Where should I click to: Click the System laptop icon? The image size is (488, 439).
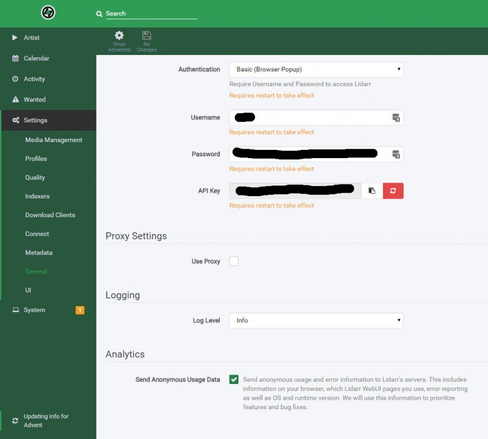(x=16, y=310)
